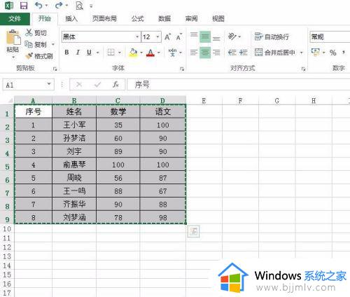Screen dimensions: 350x297
Task: Toggle Italic formatting
Action: pyautogui.click(x=78, y=53)
